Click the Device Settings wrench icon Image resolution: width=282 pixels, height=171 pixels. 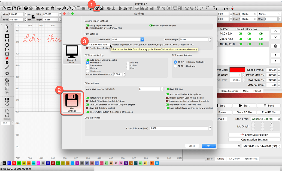(102, 8)
